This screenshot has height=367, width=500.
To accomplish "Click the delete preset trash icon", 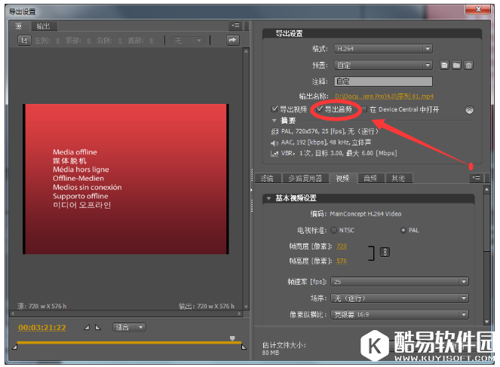I will click(x=468, y=66).
